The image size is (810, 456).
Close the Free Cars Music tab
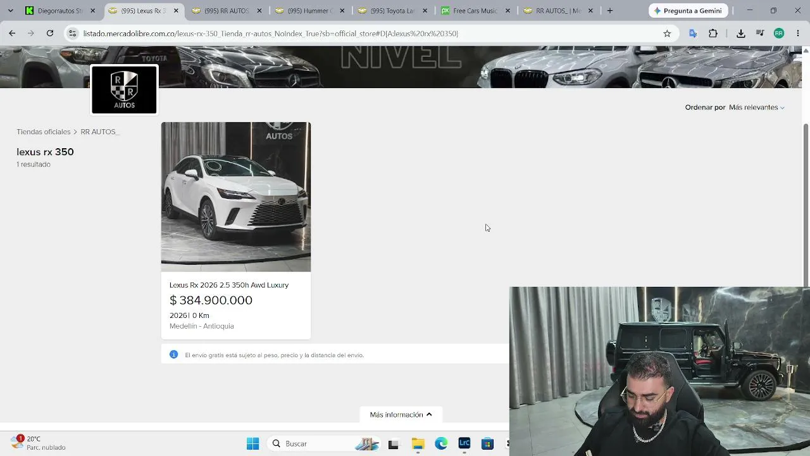pyautogui.click(x=508, y=11)
